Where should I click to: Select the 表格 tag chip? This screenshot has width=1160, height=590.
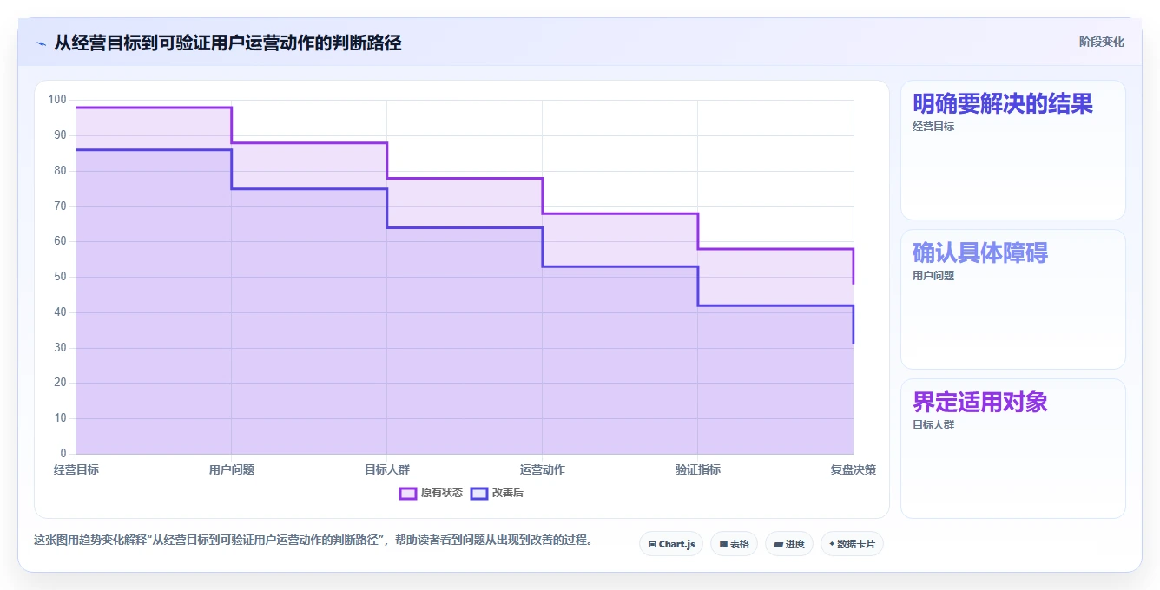tap(734, 544)
